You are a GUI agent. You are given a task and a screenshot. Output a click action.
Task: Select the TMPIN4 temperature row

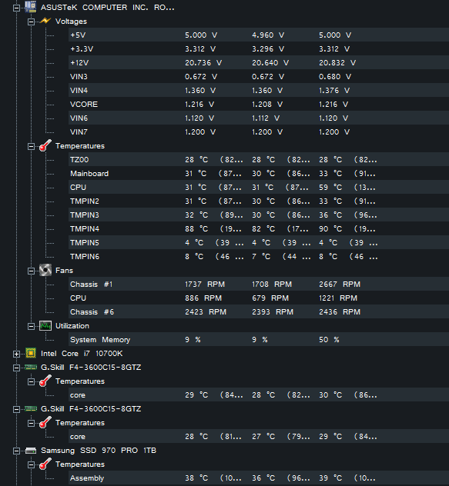point(259,228)
